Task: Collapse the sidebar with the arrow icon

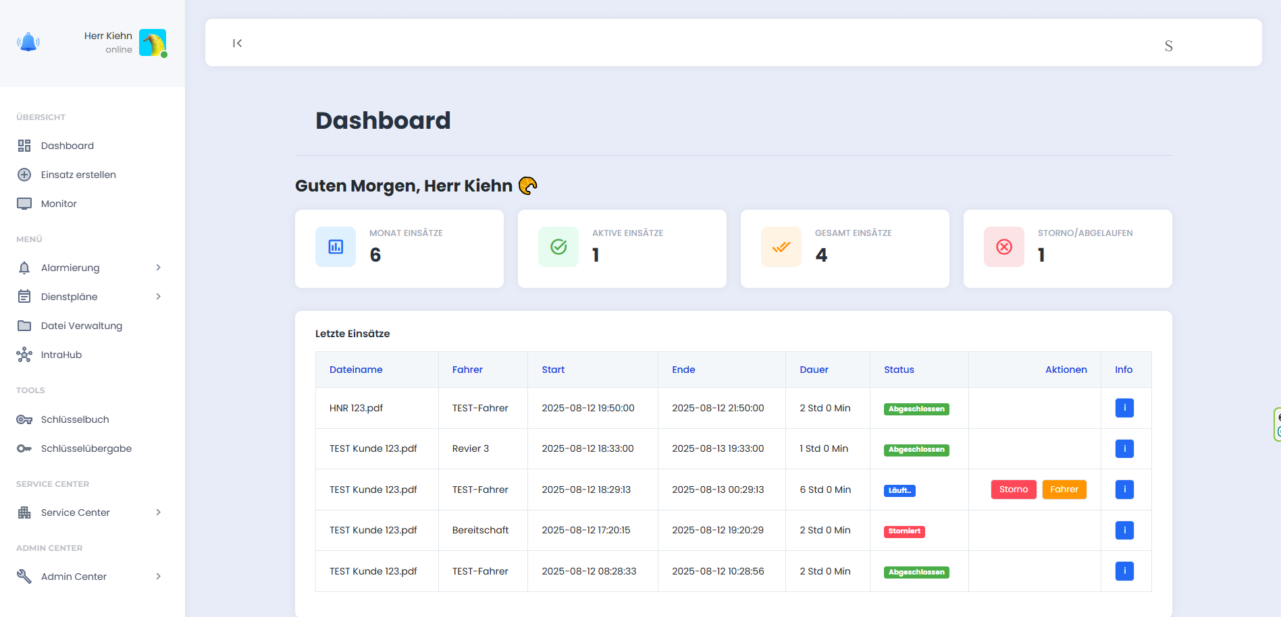Action: tap(237, 43)
